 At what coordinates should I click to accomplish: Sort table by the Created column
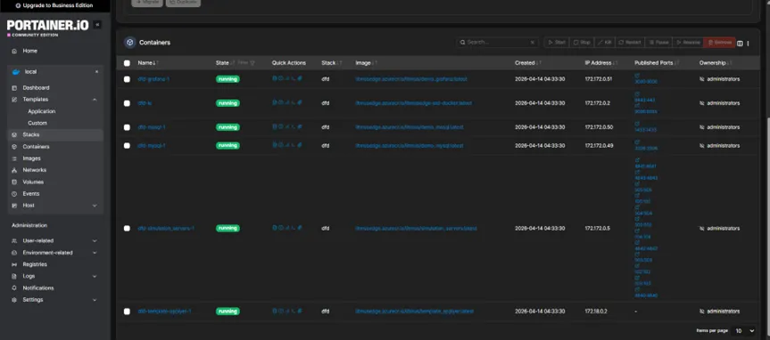pos(528,62)
